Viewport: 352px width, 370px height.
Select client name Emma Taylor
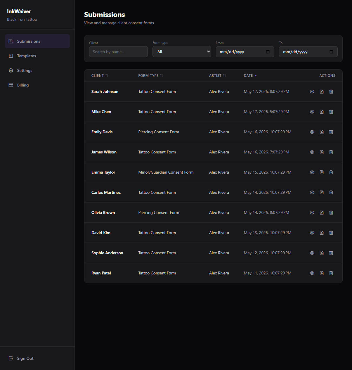pyautogui.click(x=103, y=172)
